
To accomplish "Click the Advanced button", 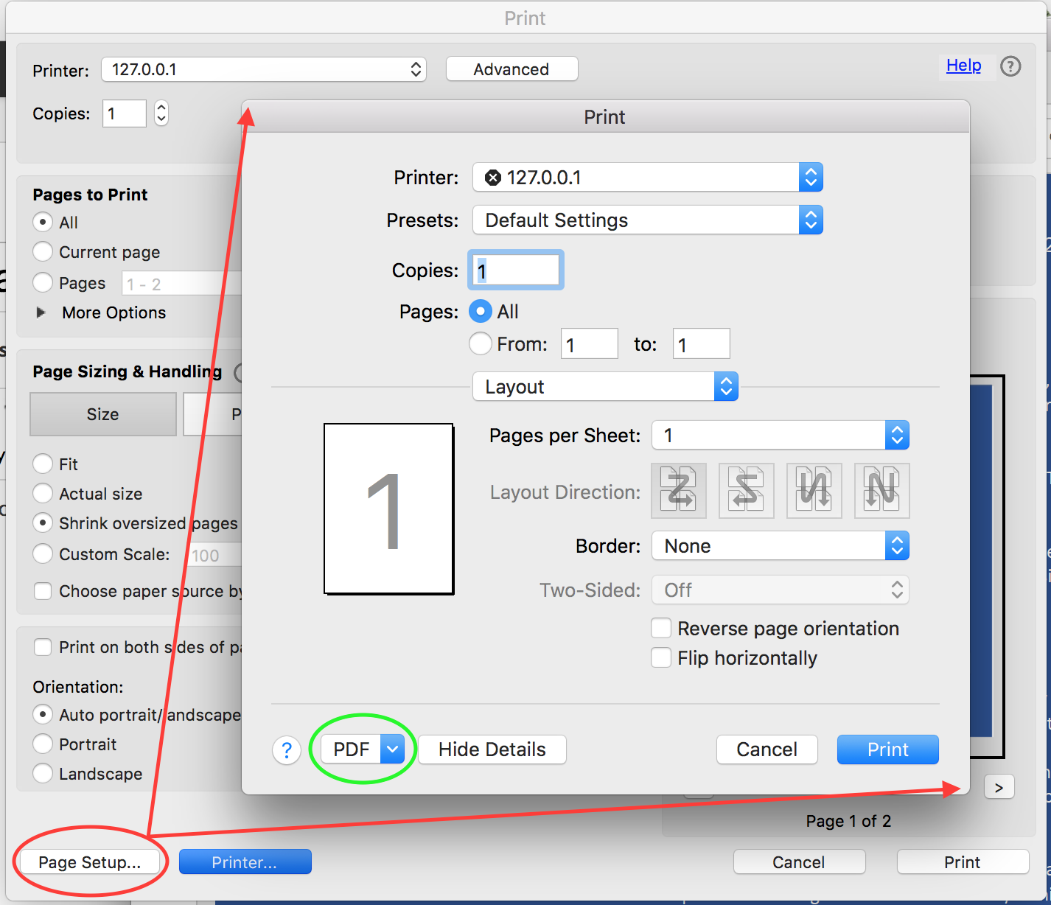I will pyautogui.click(x=512, y=69).
